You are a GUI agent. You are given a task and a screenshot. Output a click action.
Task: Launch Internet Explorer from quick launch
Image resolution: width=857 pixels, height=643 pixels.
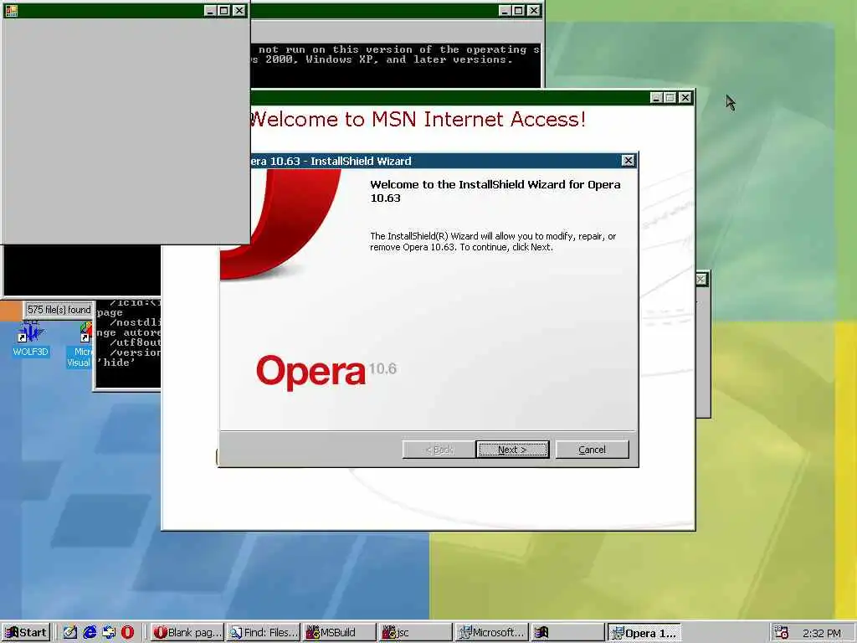coord(90,632)
